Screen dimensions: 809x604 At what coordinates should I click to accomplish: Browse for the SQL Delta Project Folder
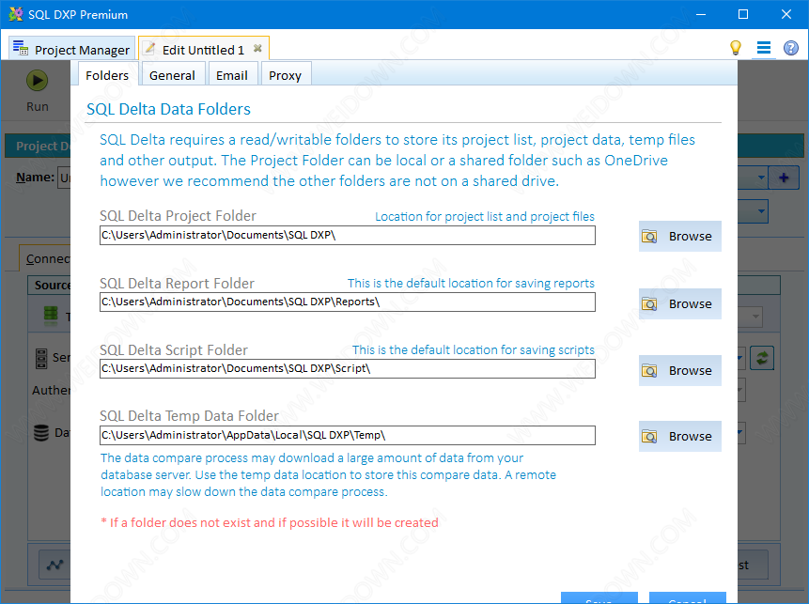point(679,237)
